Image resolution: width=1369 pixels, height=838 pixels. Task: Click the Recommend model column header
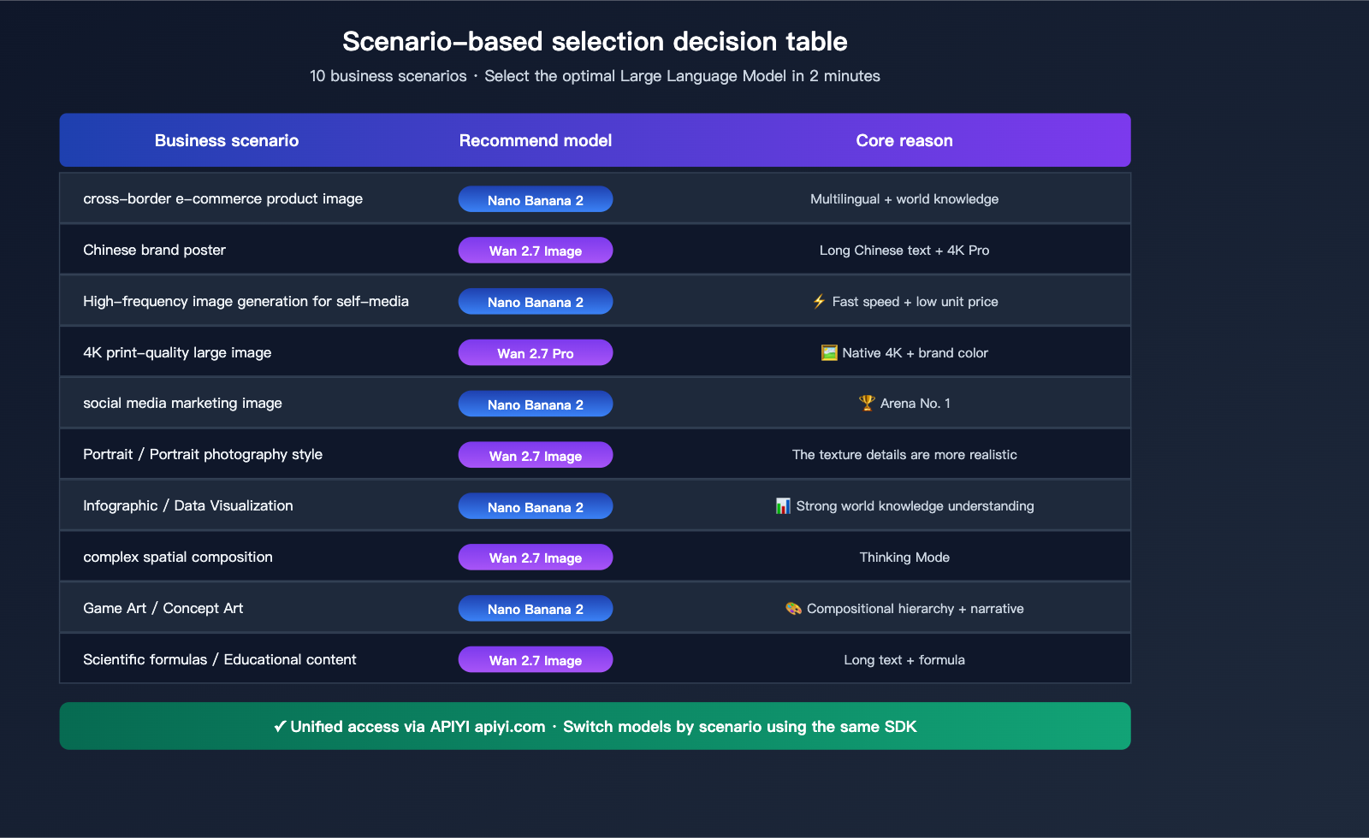[536, 140]
